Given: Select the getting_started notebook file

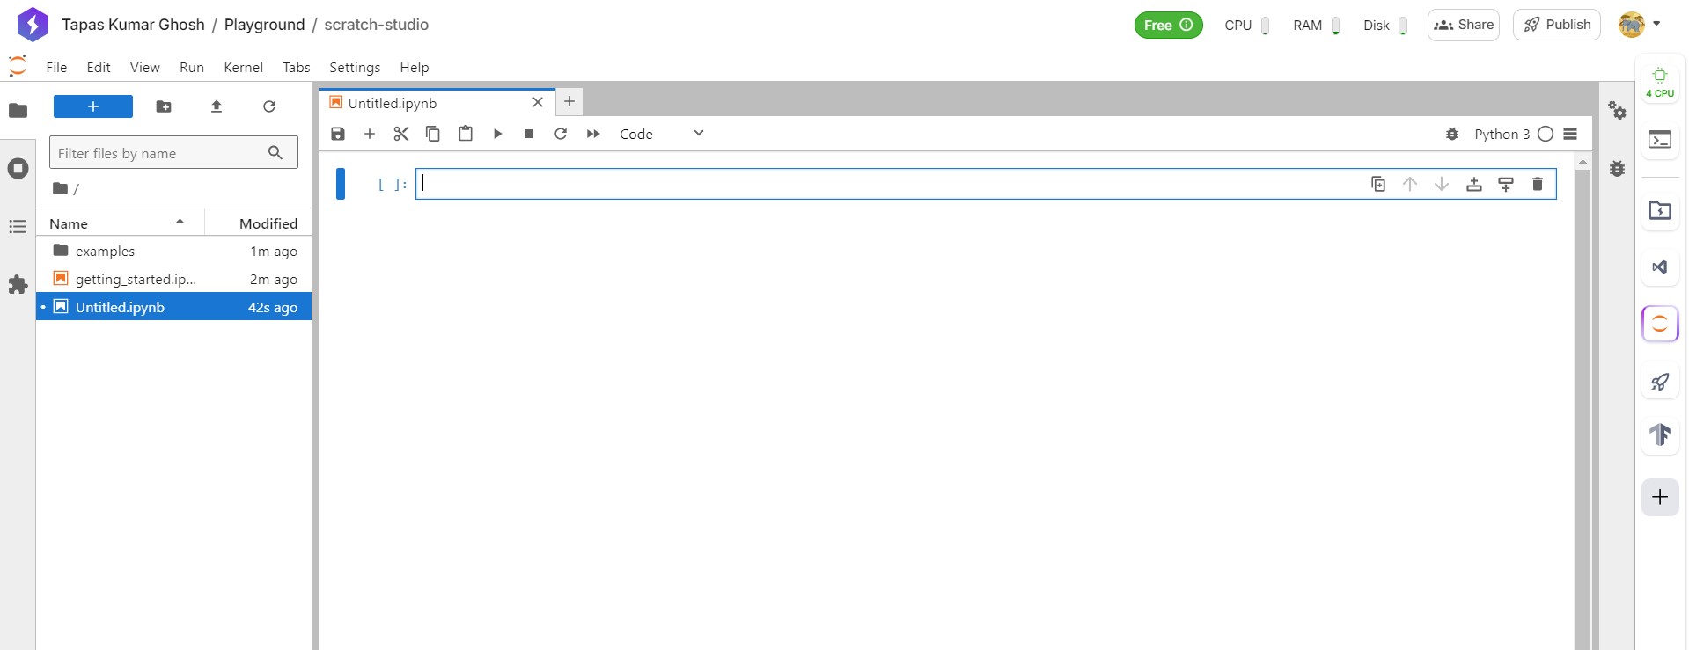Looking at the screenshot, I should 173,279.
